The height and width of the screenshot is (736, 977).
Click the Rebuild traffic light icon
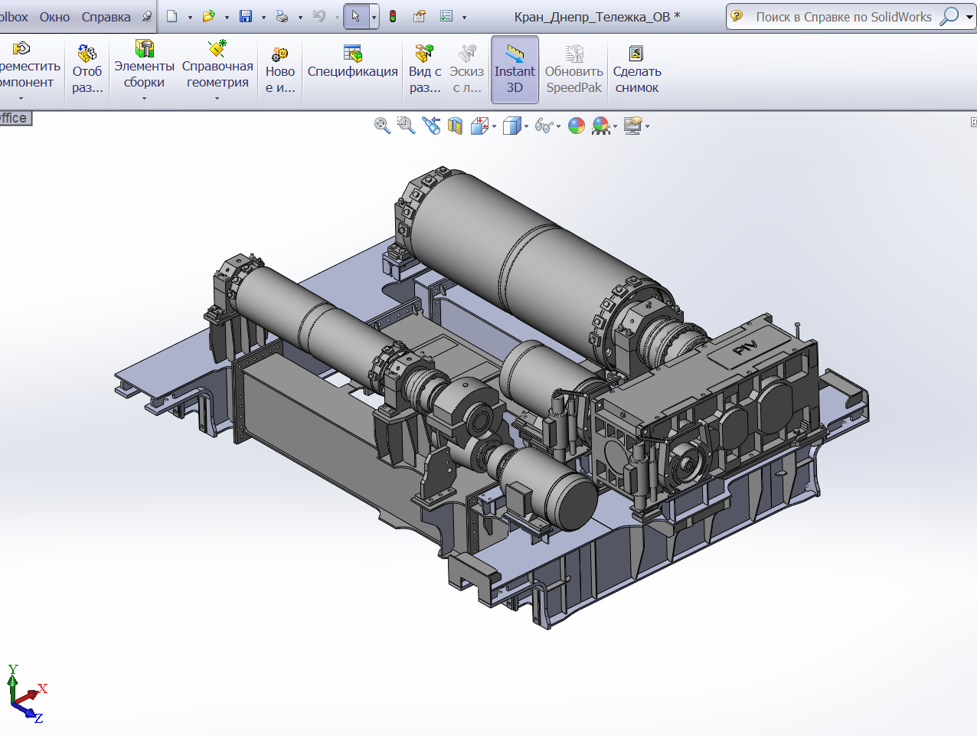[x=393, y=16]
